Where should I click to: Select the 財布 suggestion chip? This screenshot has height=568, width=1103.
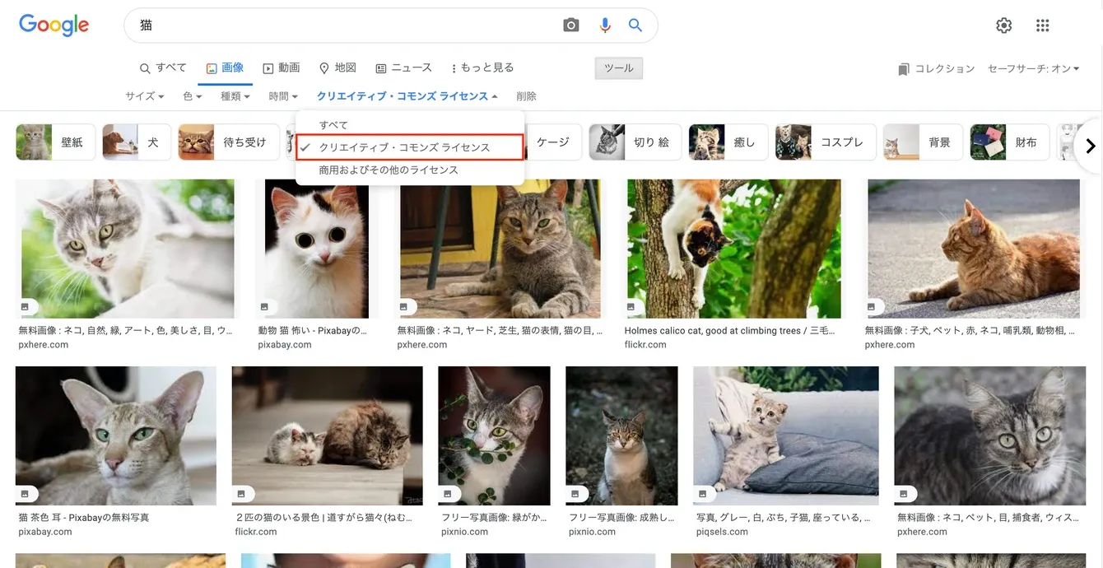pyautogui.click(x=1010, y=142)
